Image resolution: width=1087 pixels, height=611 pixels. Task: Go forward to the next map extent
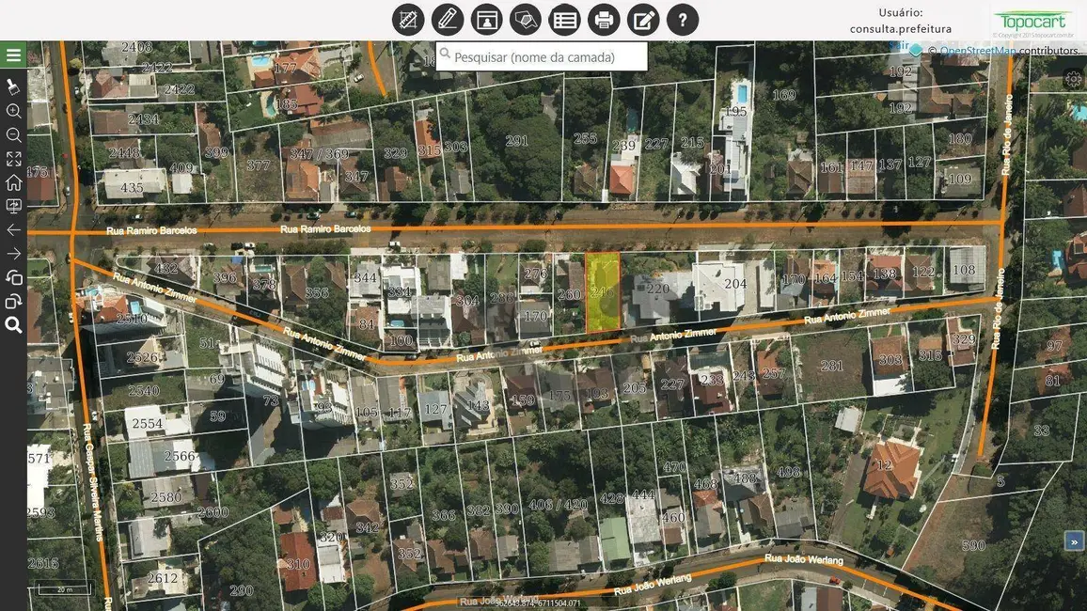13,253
